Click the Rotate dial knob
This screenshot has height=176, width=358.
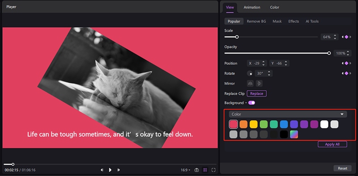[250, 73]
